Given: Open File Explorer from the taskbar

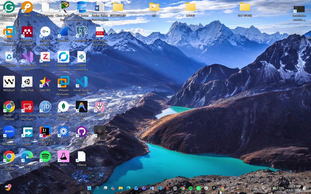Looking at the screenshot, I should coord(121,188).
